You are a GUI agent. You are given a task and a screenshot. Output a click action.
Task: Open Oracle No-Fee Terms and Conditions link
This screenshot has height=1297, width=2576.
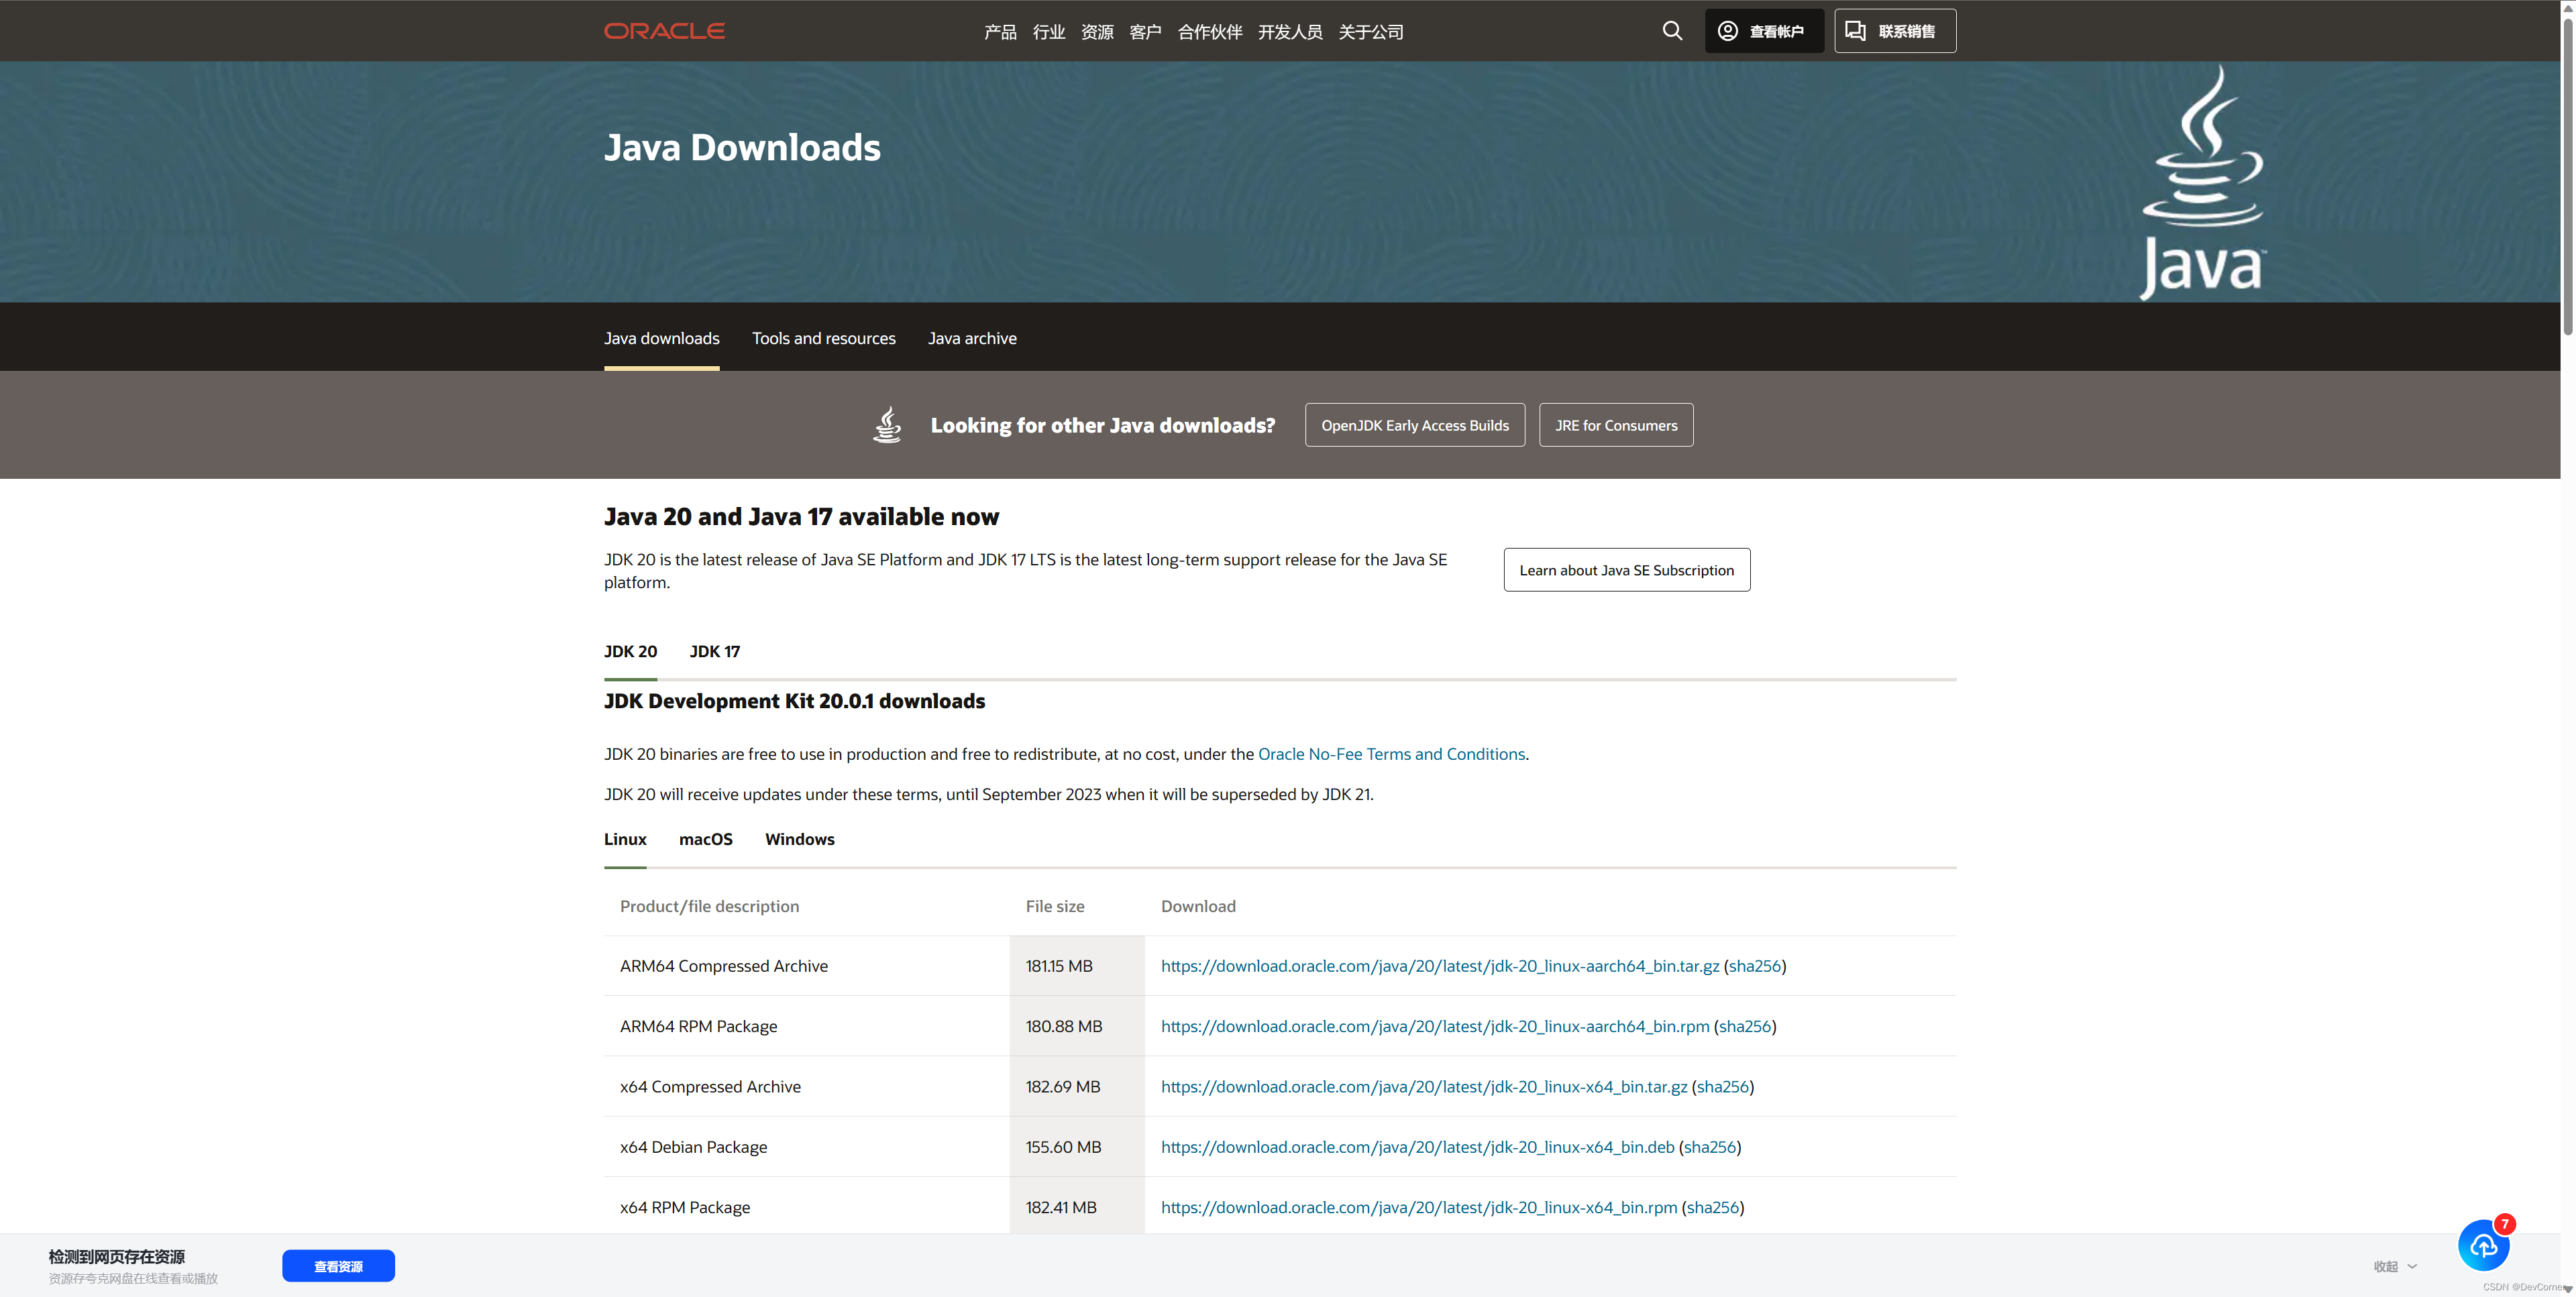[x=1391, y=754]
